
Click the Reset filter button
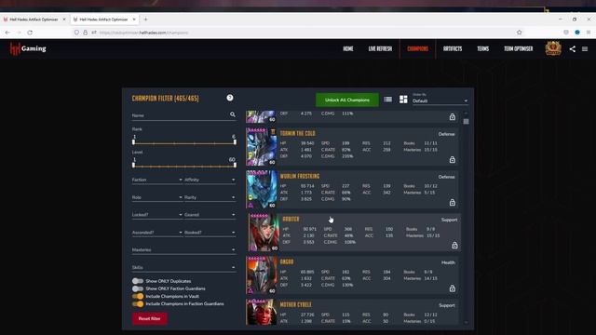pos(149,318)
